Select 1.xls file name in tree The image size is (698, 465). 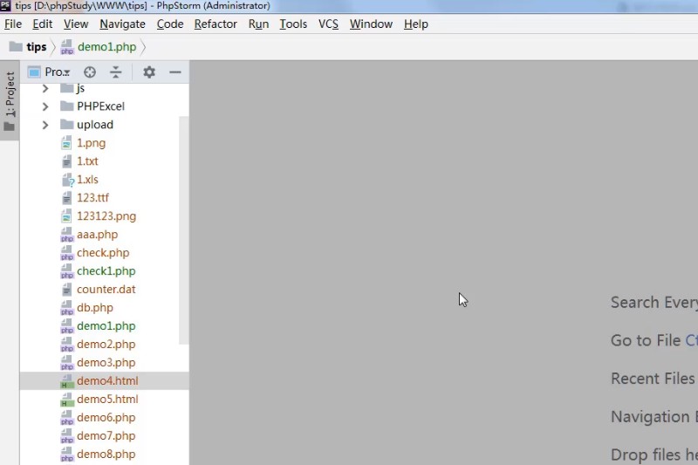pyautogui.click(x=87, y=180)
